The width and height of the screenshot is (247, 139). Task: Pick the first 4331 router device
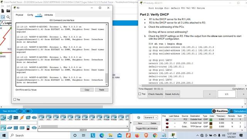click(41, 117)
